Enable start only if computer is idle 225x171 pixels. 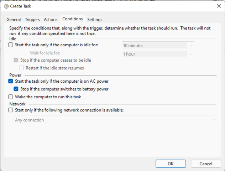(x=11, y=45)
